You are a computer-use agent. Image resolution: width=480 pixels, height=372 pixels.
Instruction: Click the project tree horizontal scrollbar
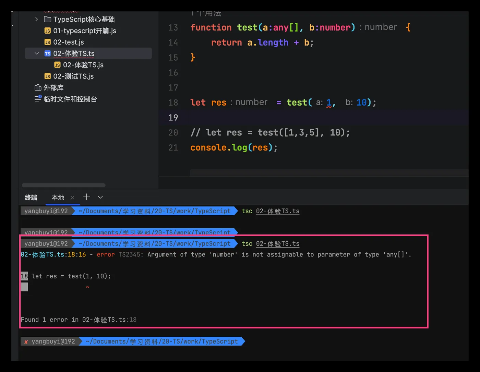tap(63, 185)
